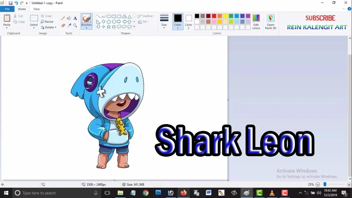Open the Size thickness dropdown
Screen dimensions: 352x198
(164, 22)
